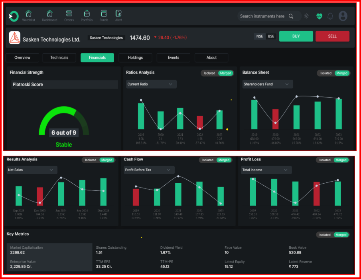Click the stock price 1474.60
The width and height of the screenshot is (361, 279).
click(x=140, y=38)
